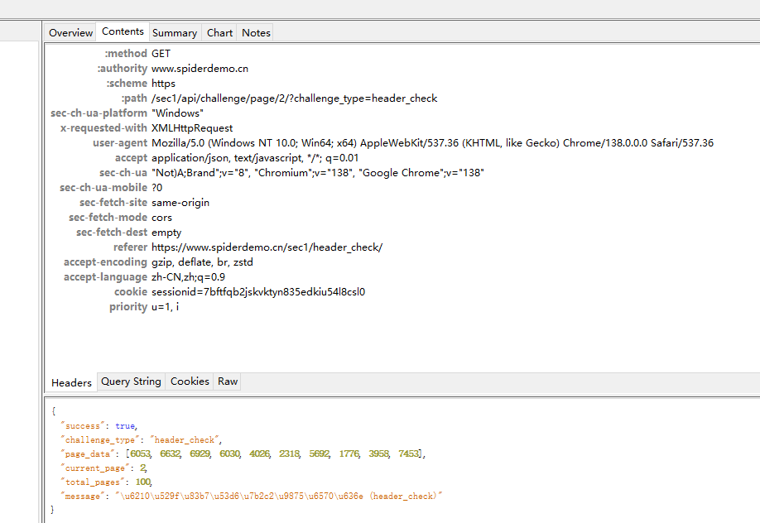The height and width of the screenshot is (523, 760).
Task: Show the Chart tab
Action: coord(219,33)
